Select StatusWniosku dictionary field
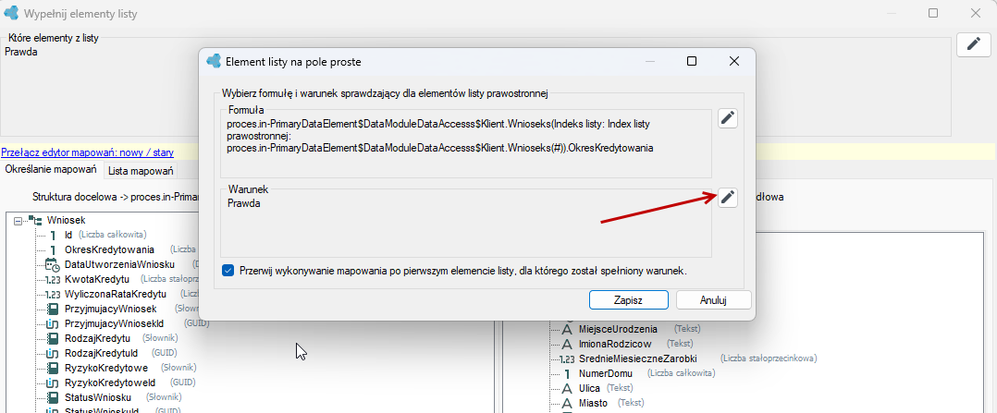This screenshot has width=997, height=413. tap(98, 397)
